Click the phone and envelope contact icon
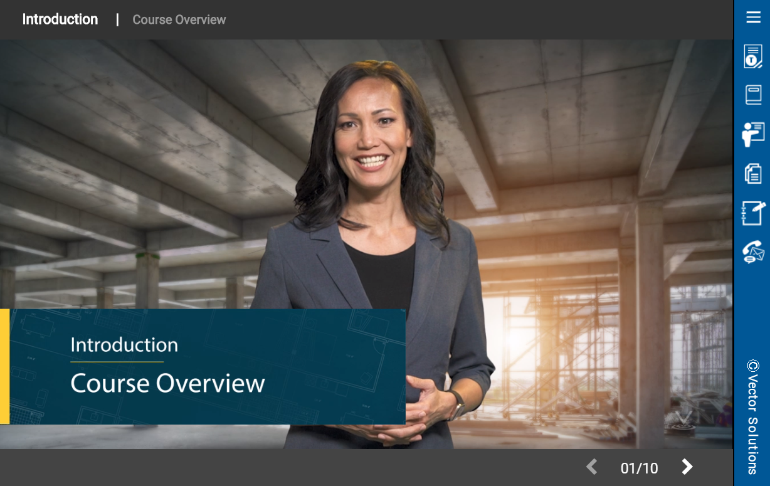The width and height of the screenshot is (770, 486). 753,251
